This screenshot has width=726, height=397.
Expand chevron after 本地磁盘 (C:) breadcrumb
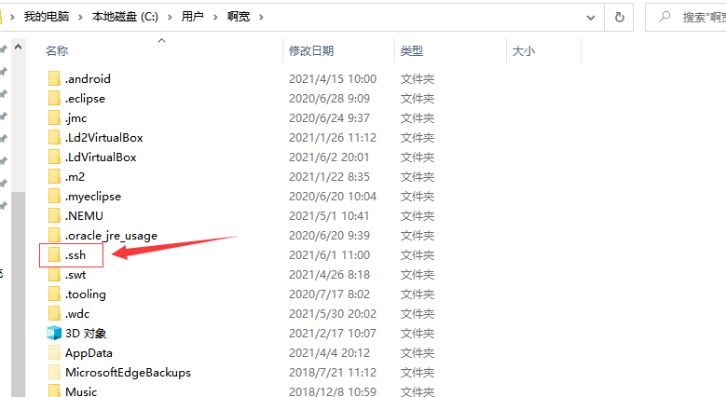click(170, 17)
